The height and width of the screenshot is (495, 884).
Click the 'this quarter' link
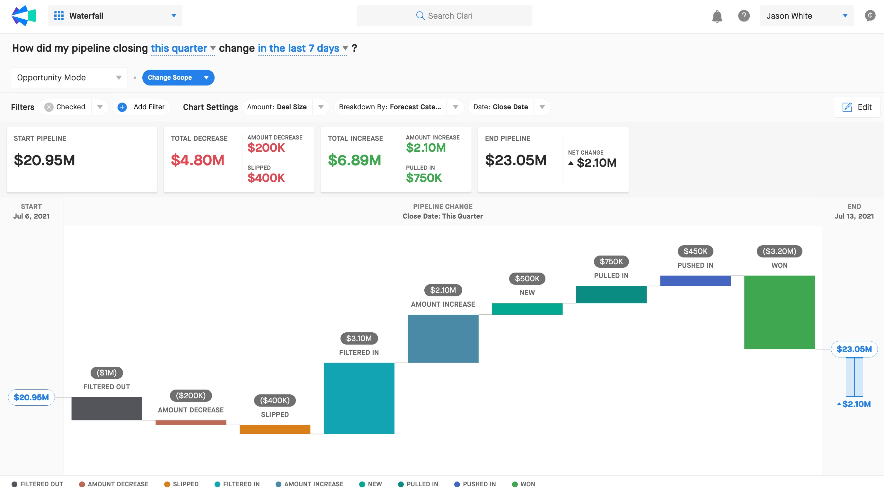(179, 49)
